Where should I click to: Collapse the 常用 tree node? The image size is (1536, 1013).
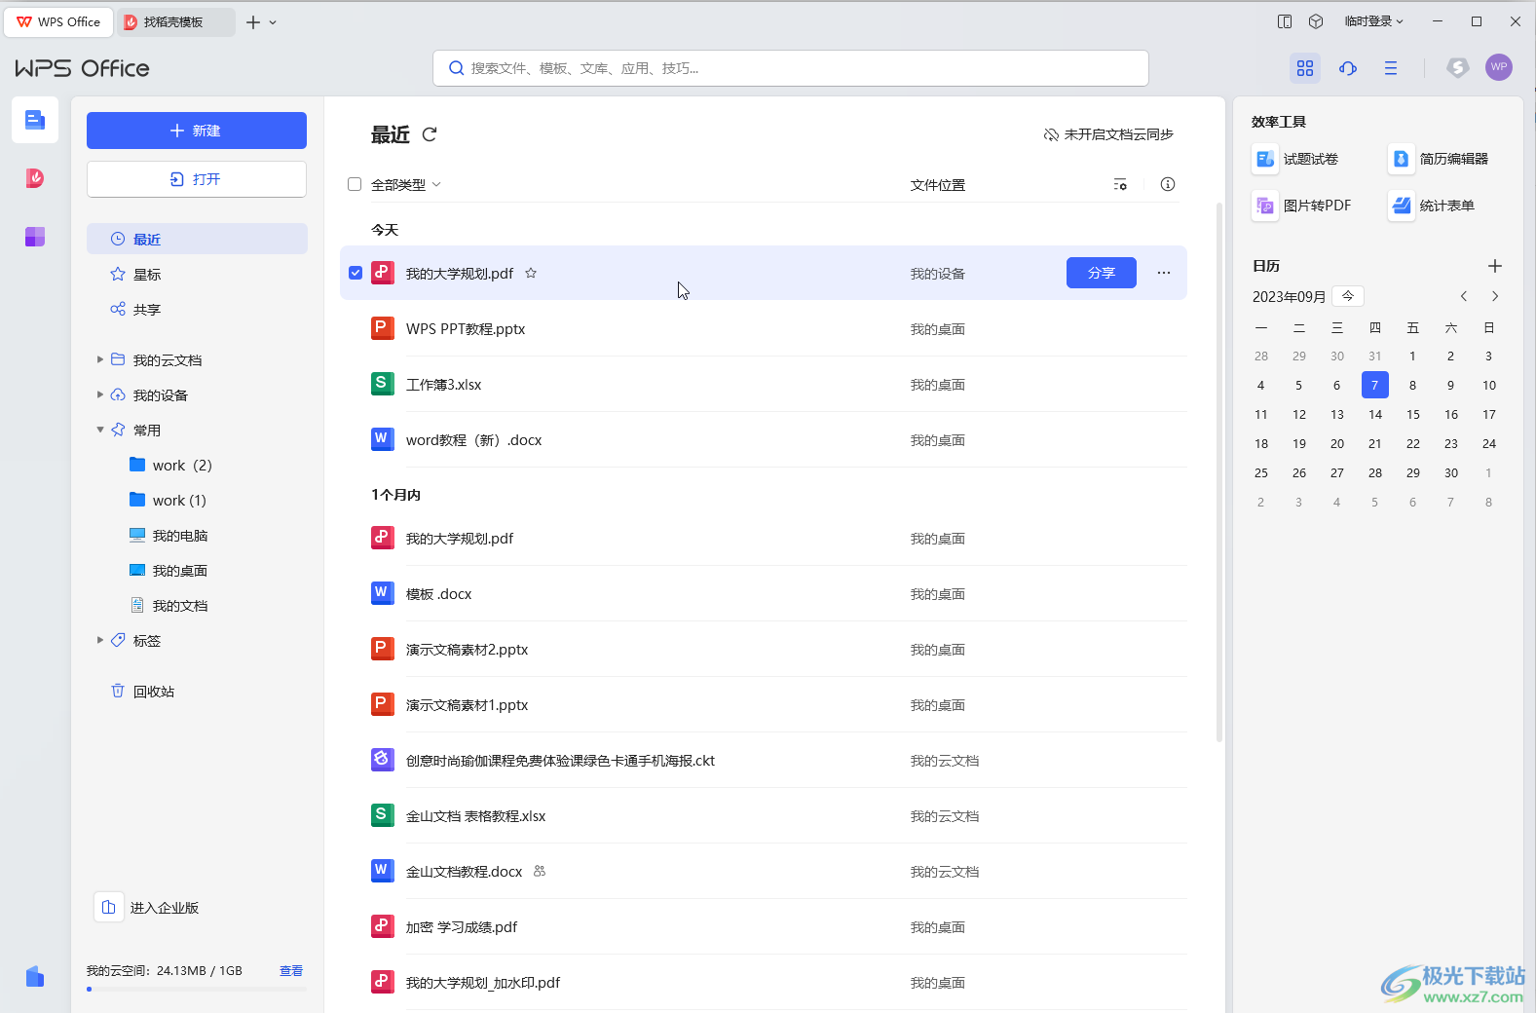pyautogui.click(x=100, y=430)
